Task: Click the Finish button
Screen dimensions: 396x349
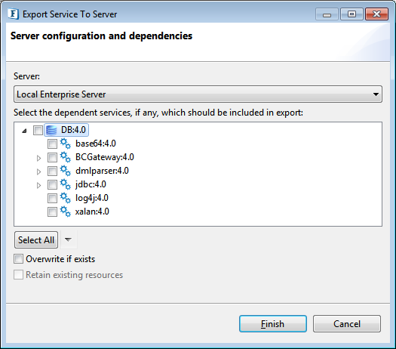Action: [273, 324]
